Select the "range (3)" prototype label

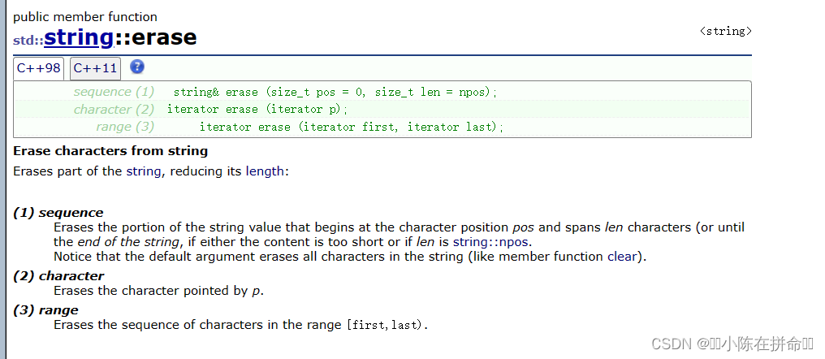pyautogui.click(x=125, y=127)
